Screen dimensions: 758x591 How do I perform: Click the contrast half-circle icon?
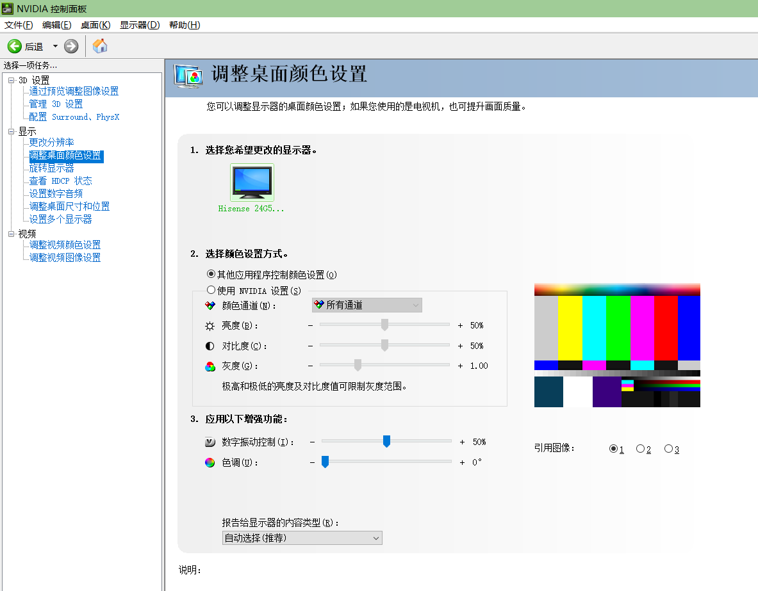(210, 346)
